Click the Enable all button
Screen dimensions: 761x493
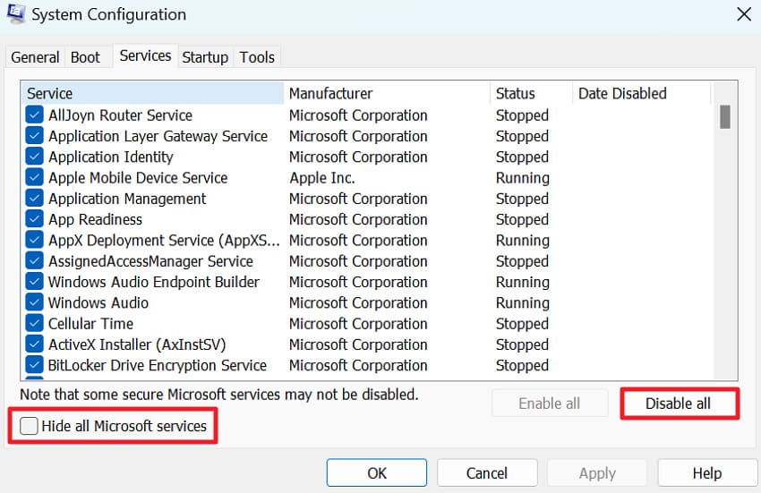coord(550,404)
